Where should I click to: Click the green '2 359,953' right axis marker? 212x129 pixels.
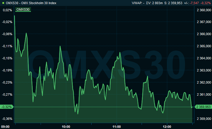pos(203,107)
